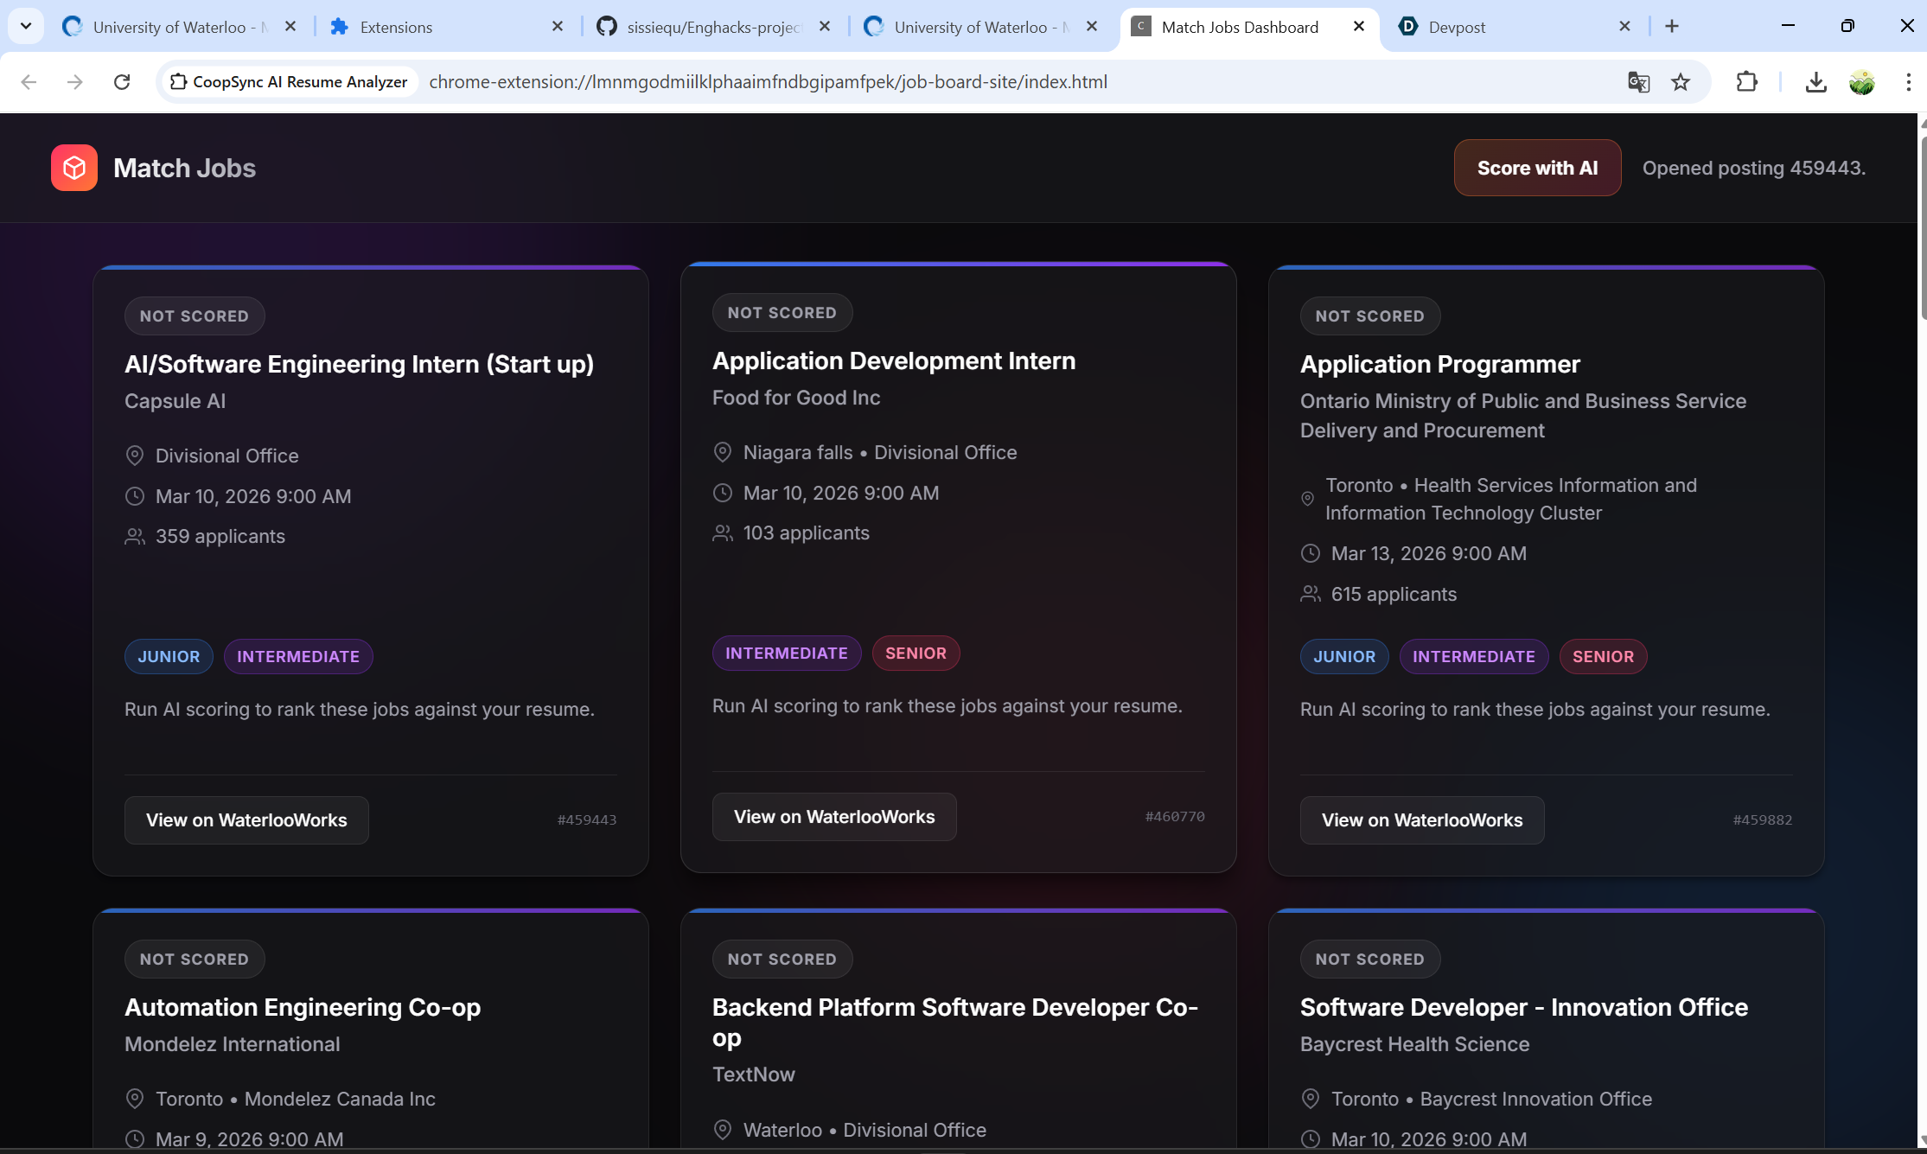This screenshot has height=1154, width=1927.
Task: Open a new browser tab
Action: 1672,27
